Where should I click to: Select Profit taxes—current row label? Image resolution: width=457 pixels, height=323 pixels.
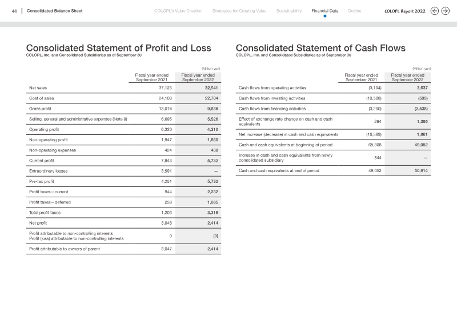point(49,192)
